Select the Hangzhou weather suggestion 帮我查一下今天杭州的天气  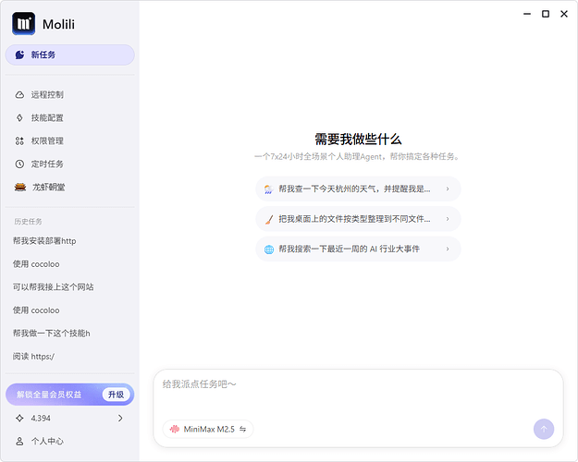pyautogui.click(x=358, y=188)
